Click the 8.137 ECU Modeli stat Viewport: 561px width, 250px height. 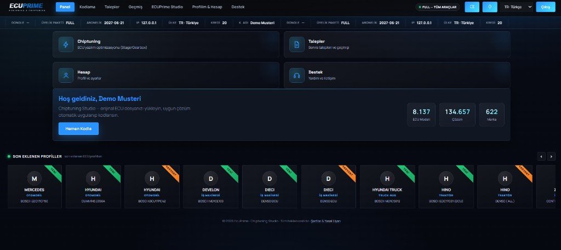421,115
